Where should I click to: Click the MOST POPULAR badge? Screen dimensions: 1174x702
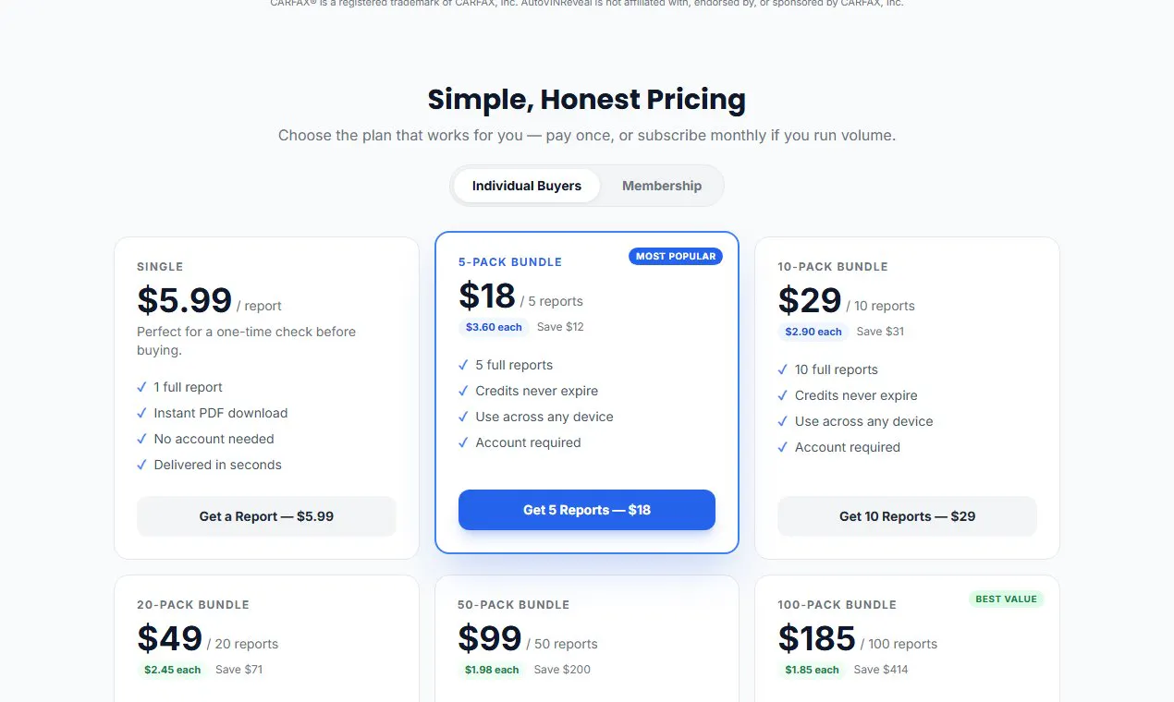click(676, 256)
